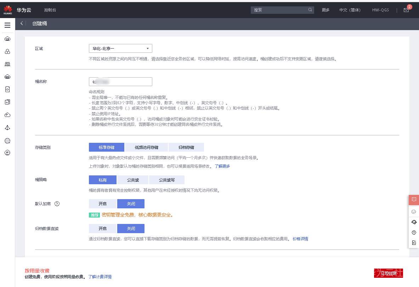Image resolution: width=419 pixels, height=287 pixels.
Task: Open the customer support headset icon
Action: click(x=414, y=222)
